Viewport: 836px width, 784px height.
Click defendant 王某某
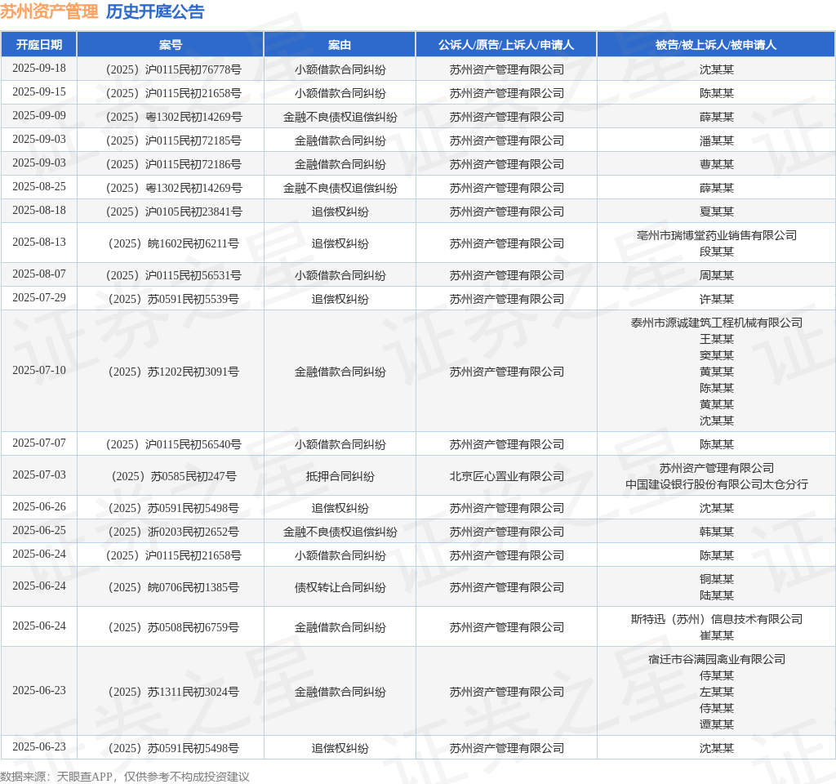(x=717, y=339)
